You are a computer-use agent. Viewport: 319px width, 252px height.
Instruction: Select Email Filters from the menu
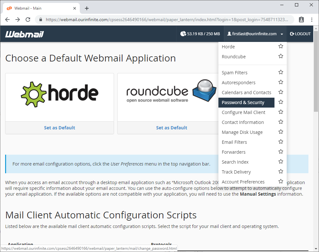click(x=234, y=142)
